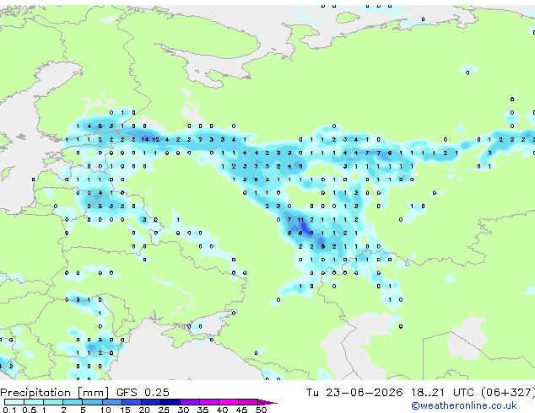Image resolution: width=535 pixels, height=413 pixels.
Task: Click the date 'Tu 23-06-2026' text
Action: (x=354, y=393)
